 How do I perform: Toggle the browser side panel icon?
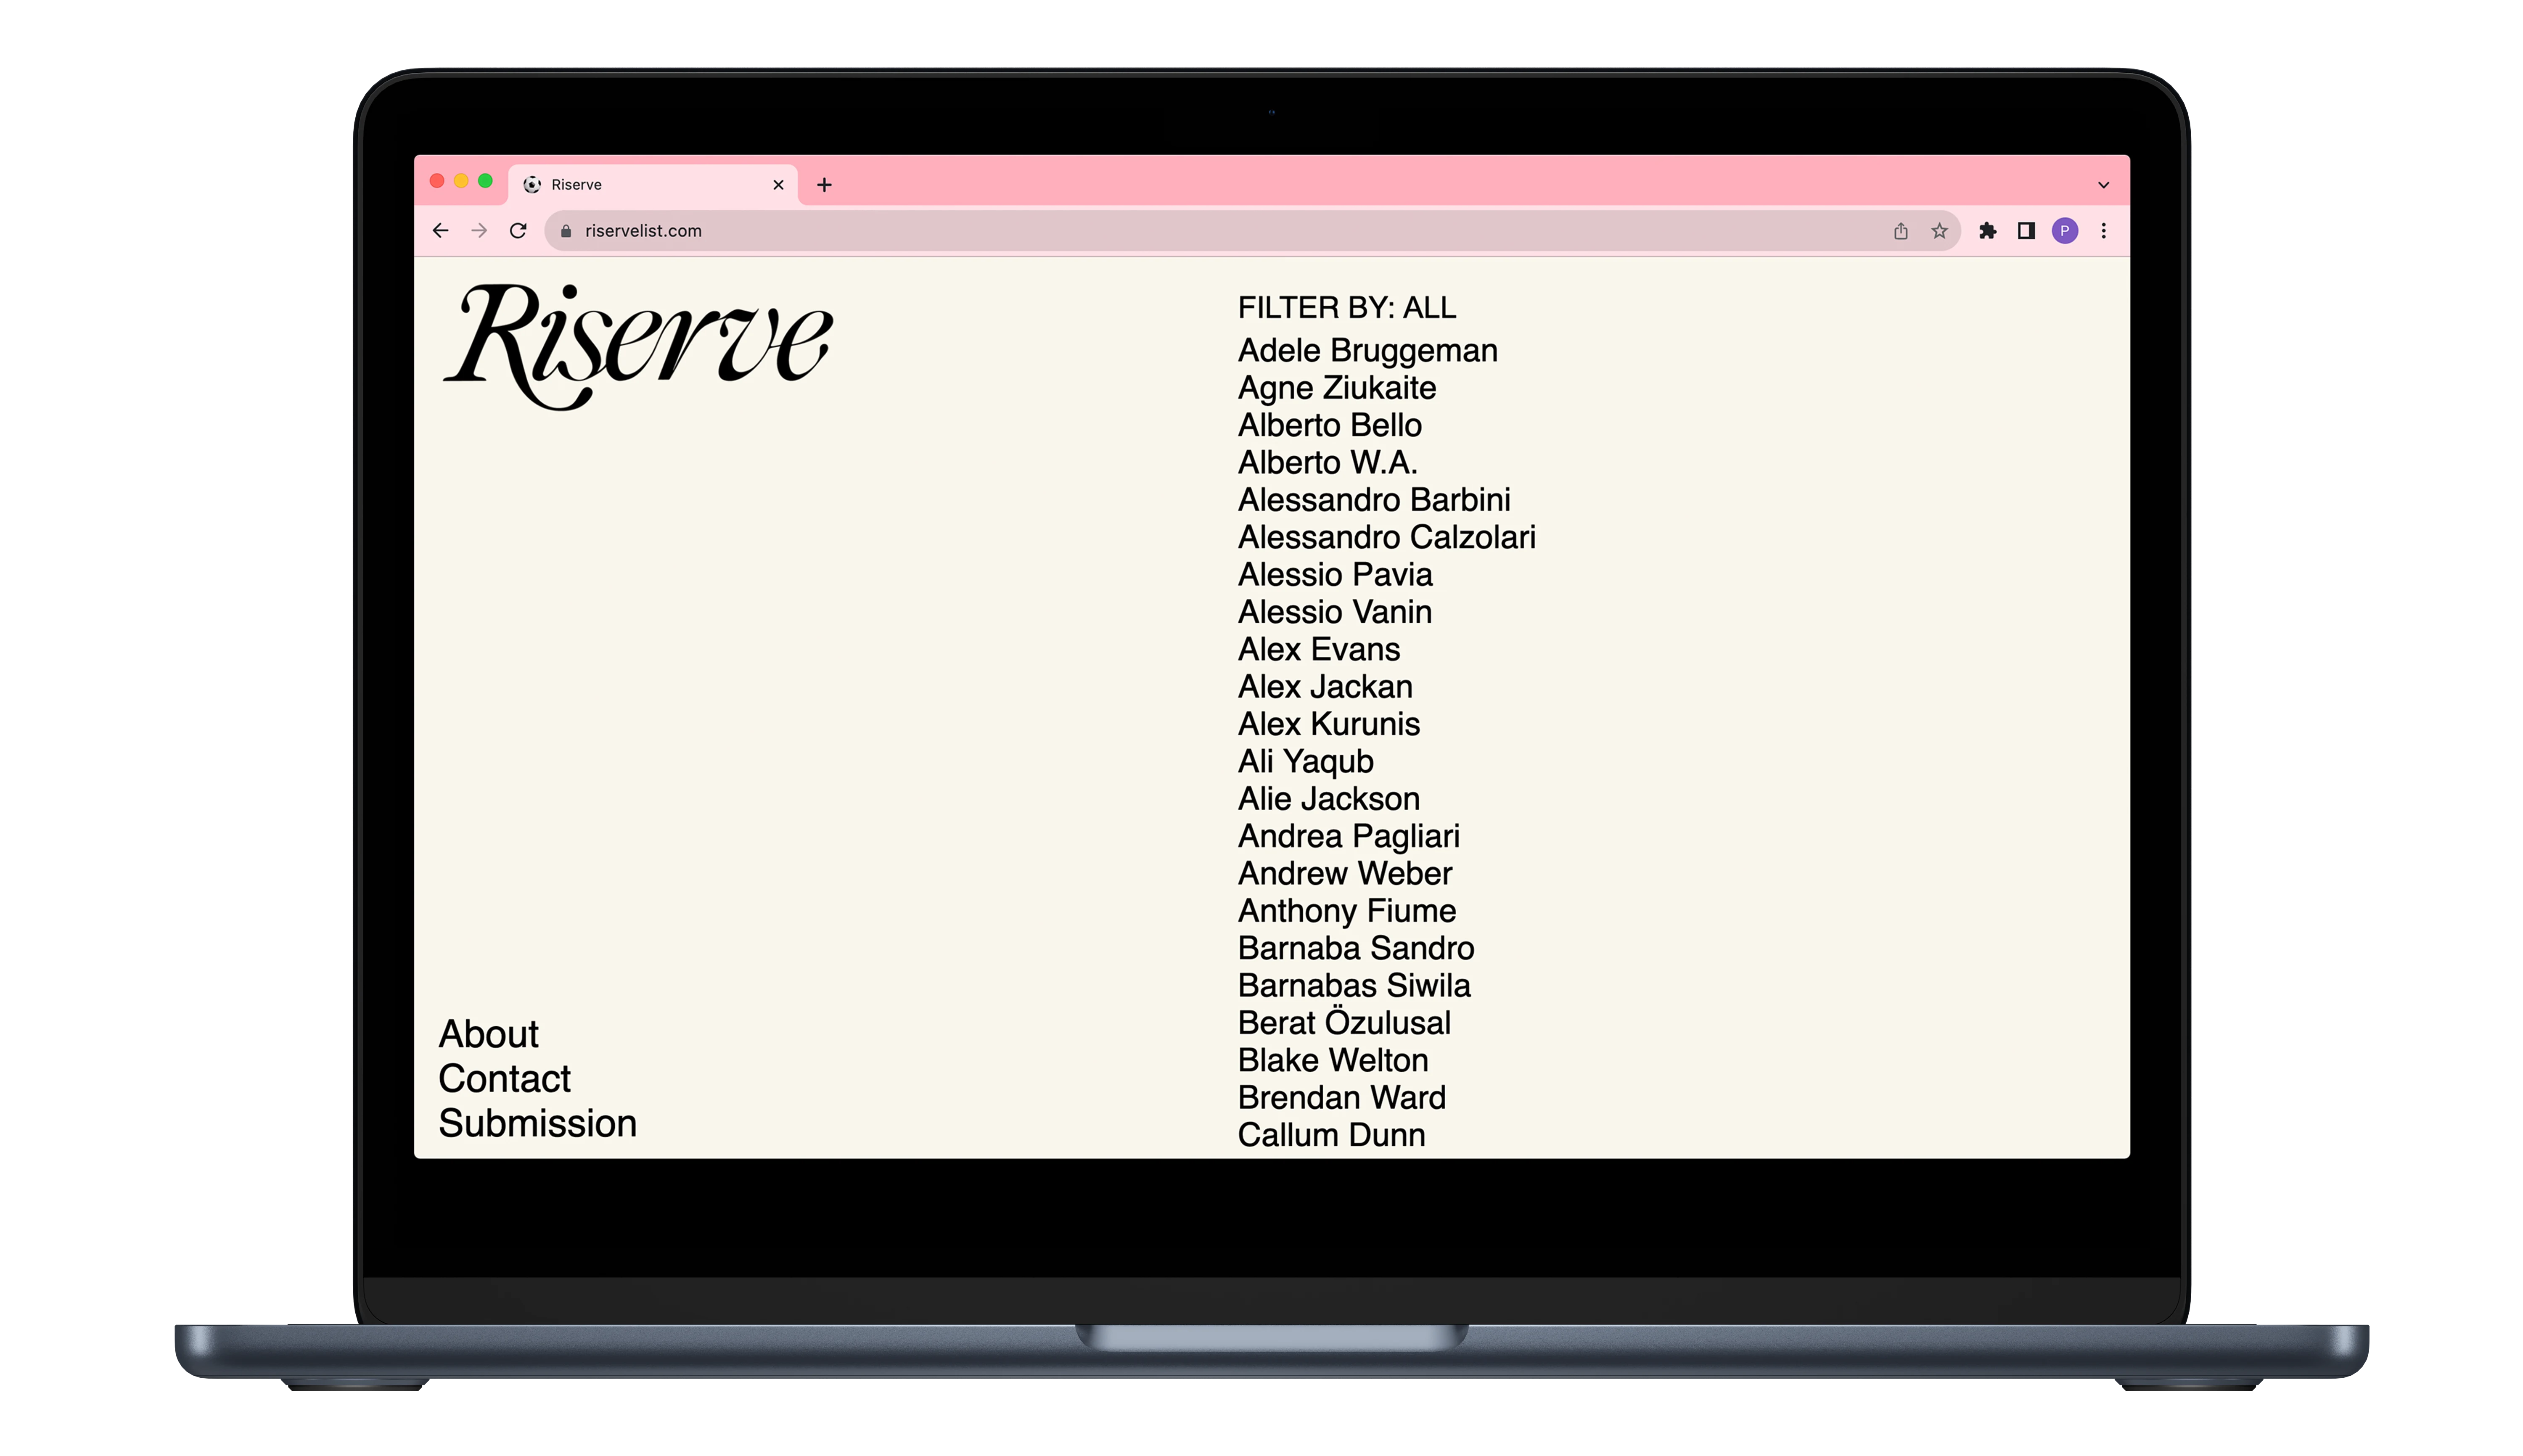point(2026,231)
